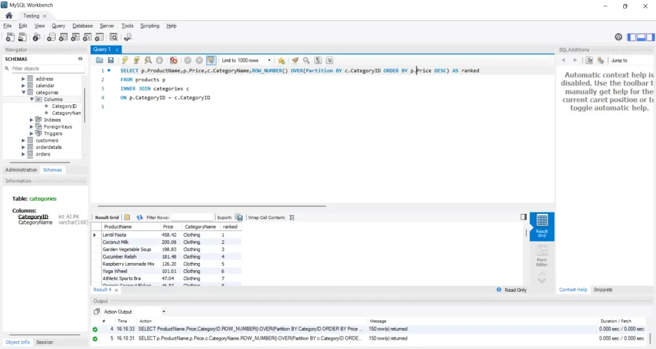Execute statement under the cursor
The width and height of the screenshot is (656, 349).
click(136, 60)
